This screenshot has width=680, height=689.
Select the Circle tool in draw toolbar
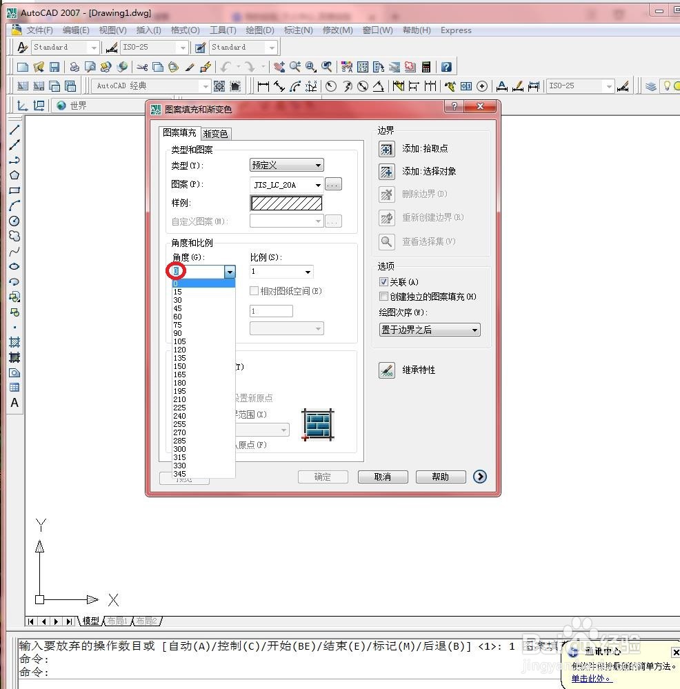[x=14, y=221]
